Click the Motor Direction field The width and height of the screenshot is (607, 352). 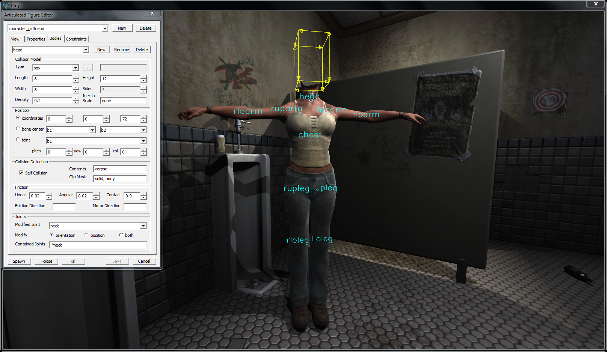coord(135,207)
